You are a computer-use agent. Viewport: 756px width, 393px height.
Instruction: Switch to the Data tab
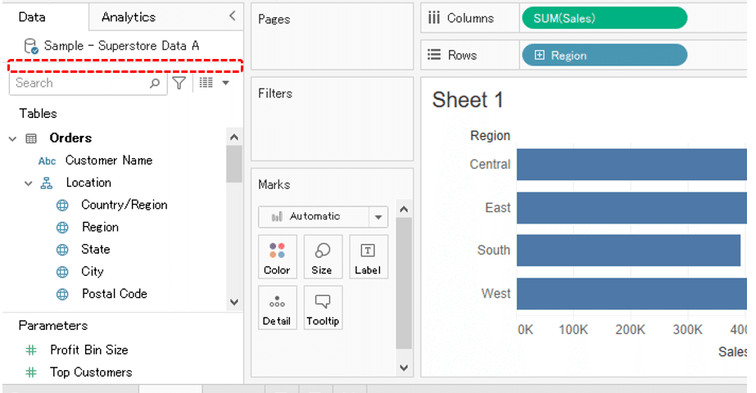32,17
